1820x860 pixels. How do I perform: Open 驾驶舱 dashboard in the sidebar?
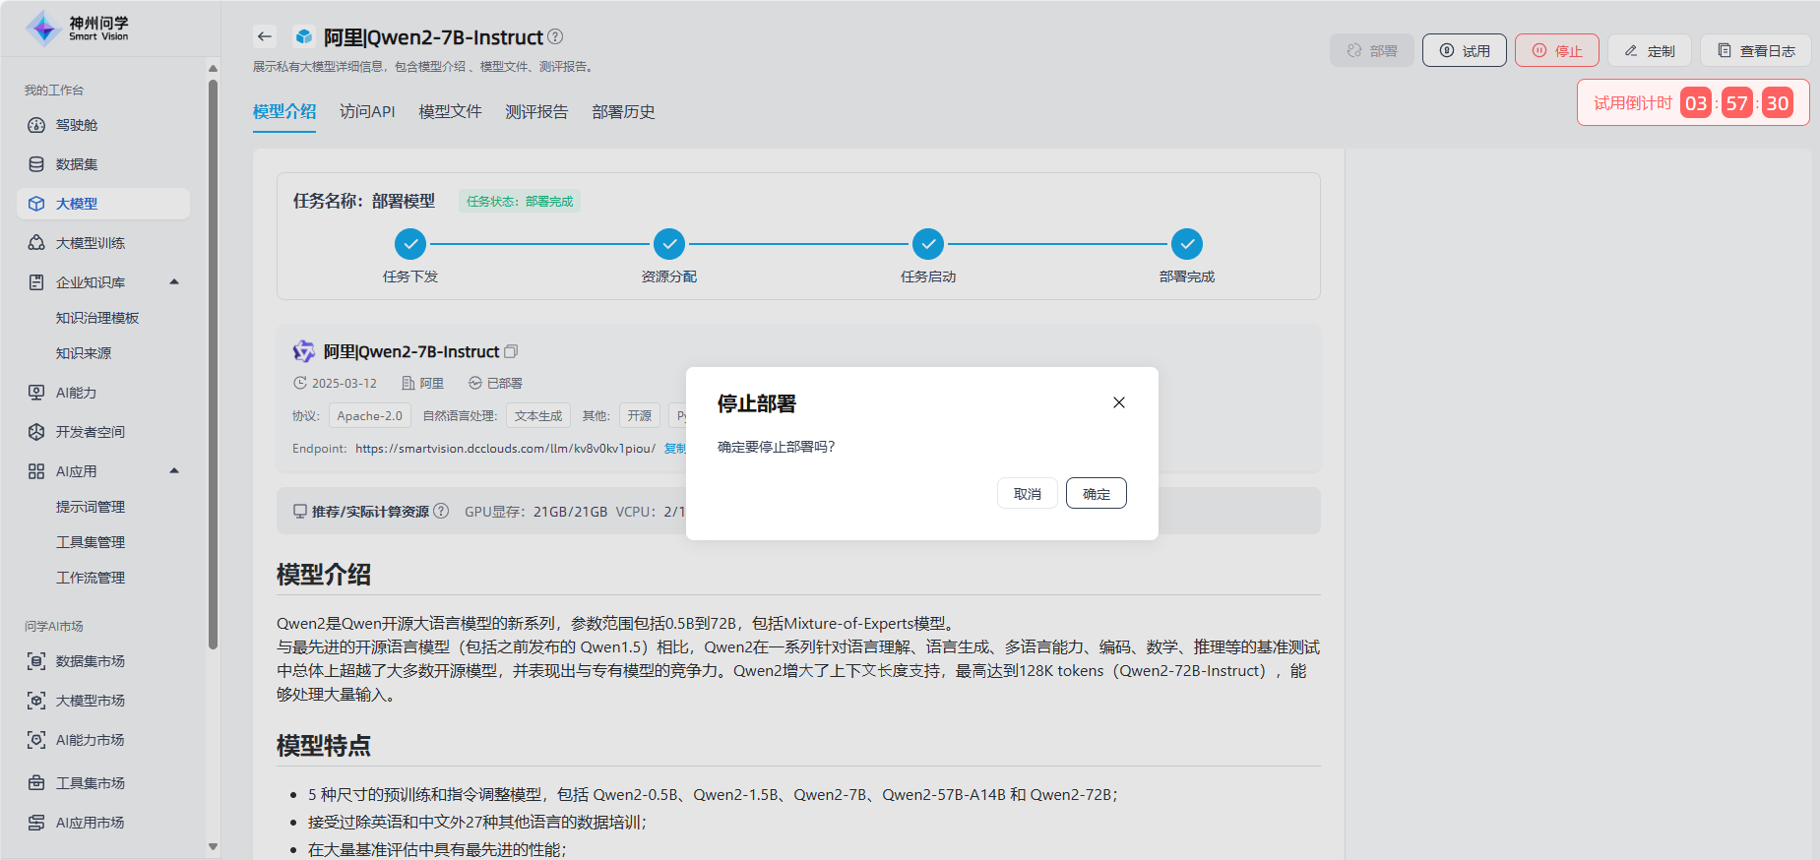tap(77, 125)
